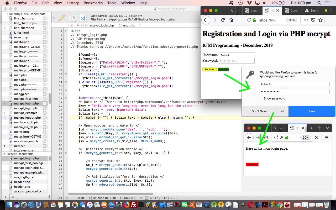Viewport: 336px width, 210px height.
Task: Open hamburger menu in lower Firefox window
Action: click(x=327, y=138)
